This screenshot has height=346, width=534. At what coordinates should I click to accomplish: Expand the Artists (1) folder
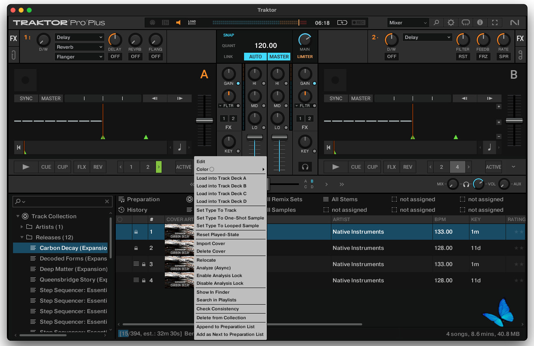[22, 227]
